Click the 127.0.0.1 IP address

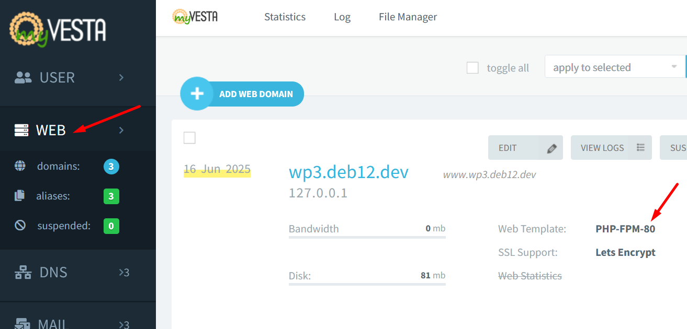click(318, 193)
